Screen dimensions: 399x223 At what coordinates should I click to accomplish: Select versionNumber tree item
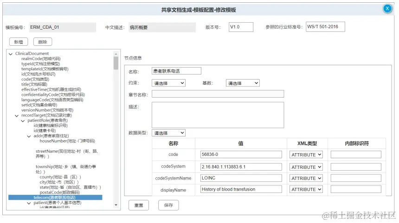(x=47, y=110)
